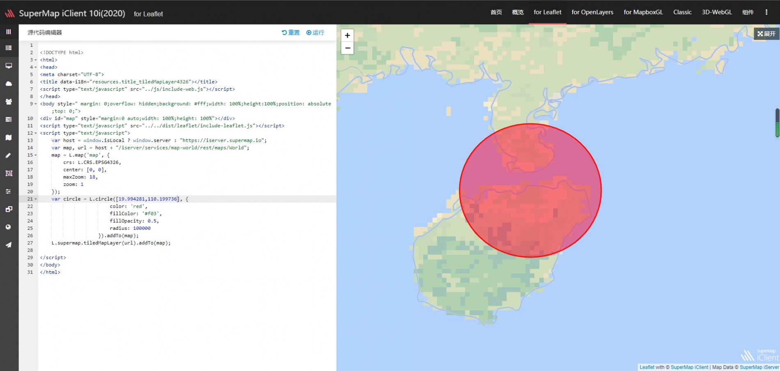The image size is (780, 371).
Task: Open the bounding-box select sidebar icon
Action: click(x=9, y=173)
